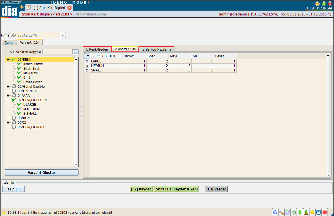Screen dimensions: 334x216
Task: Uncheck Mavi-Mavi variant
Action: click(19, 73)
